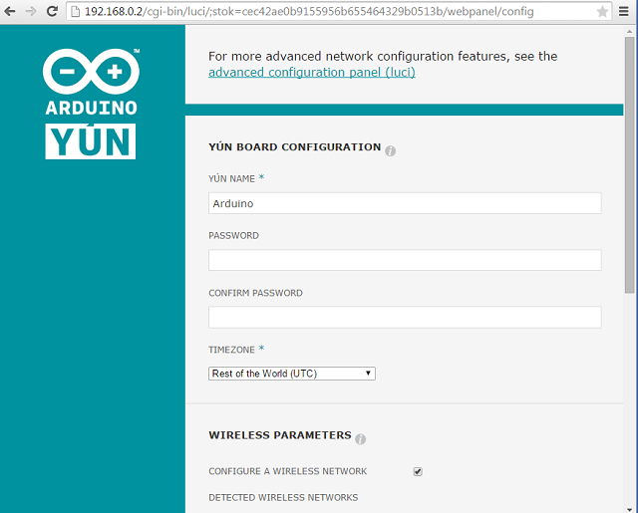Uncheck Configure a Wireless Network checkbox
The image size is (638, 513).
(x=418, y=471)
